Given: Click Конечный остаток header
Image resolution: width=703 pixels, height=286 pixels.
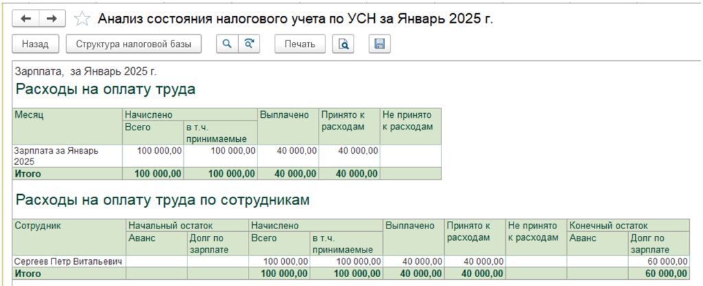Looking at the screenshot, I should click(628, 225).
